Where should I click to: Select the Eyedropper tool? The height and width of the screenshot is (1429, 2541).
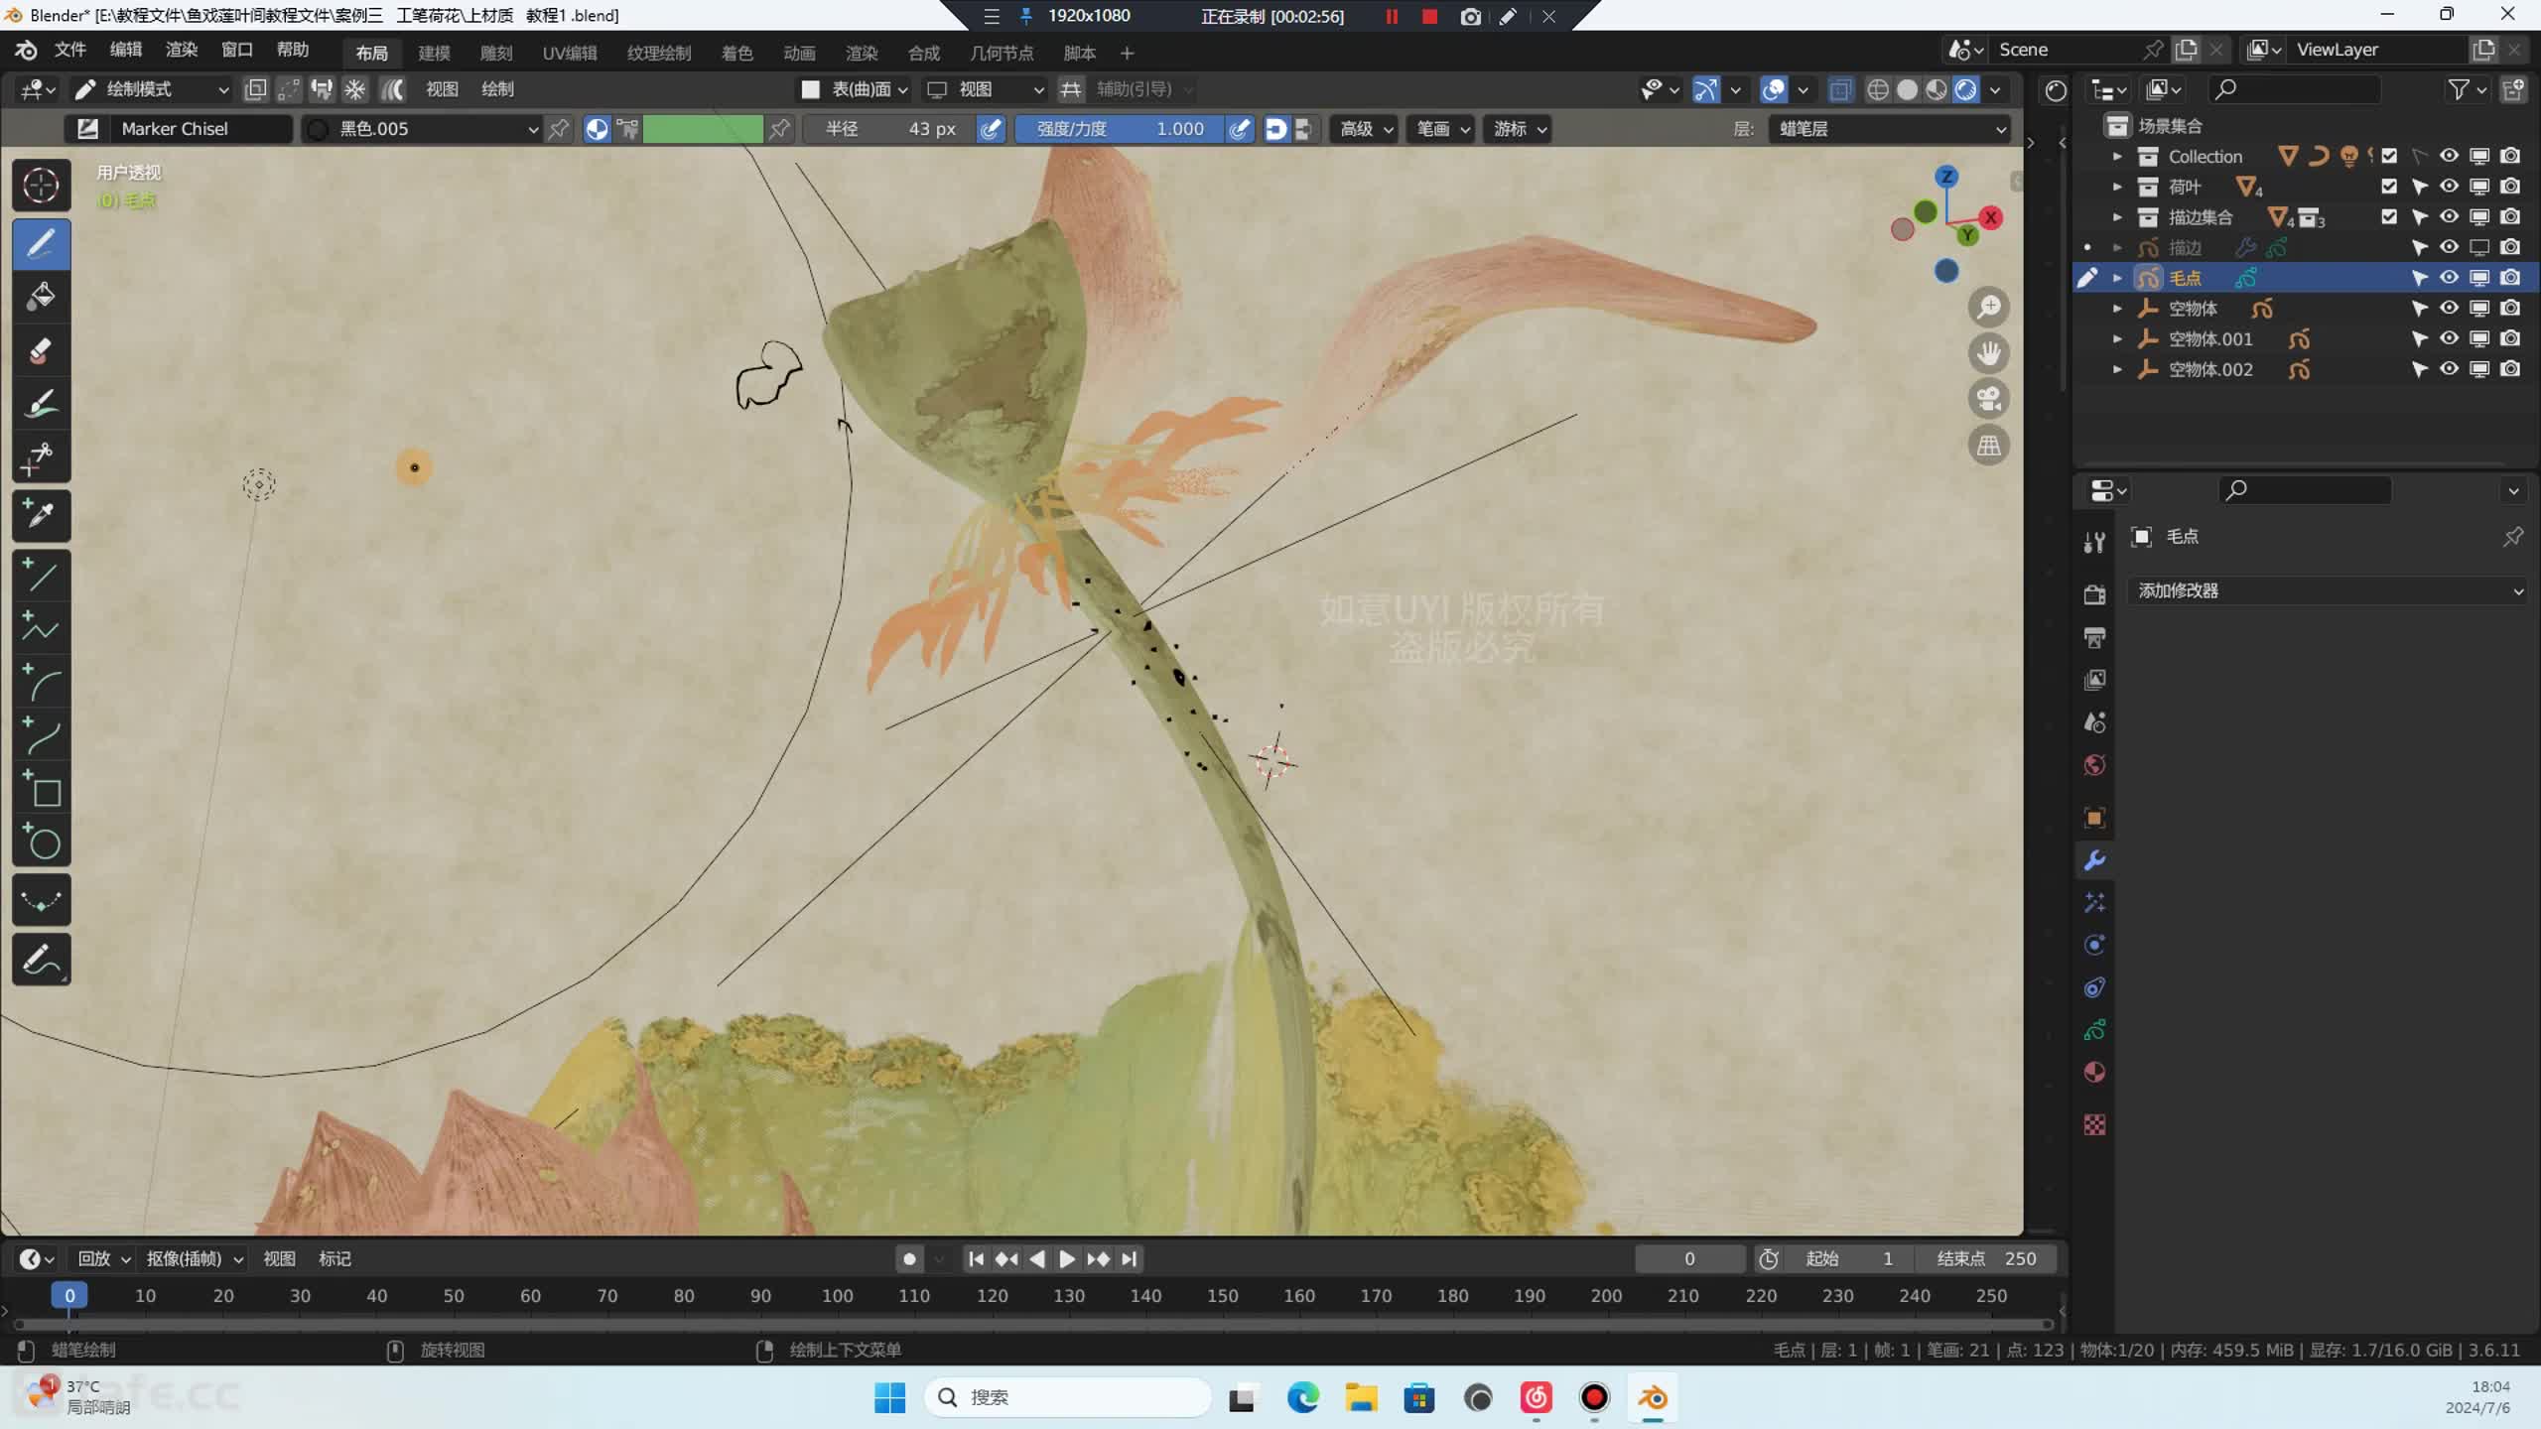(41, 515)
